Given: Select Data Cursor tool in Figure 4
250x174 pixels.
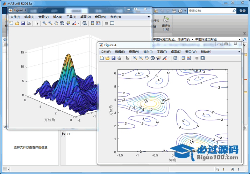Looking at the screenshot, I should click(x=158, y=58).
